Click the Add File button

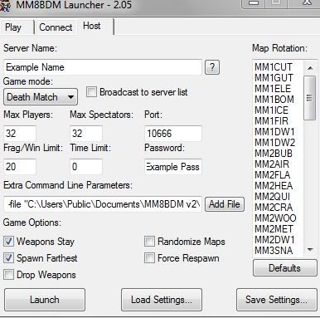tap(225, 204)
